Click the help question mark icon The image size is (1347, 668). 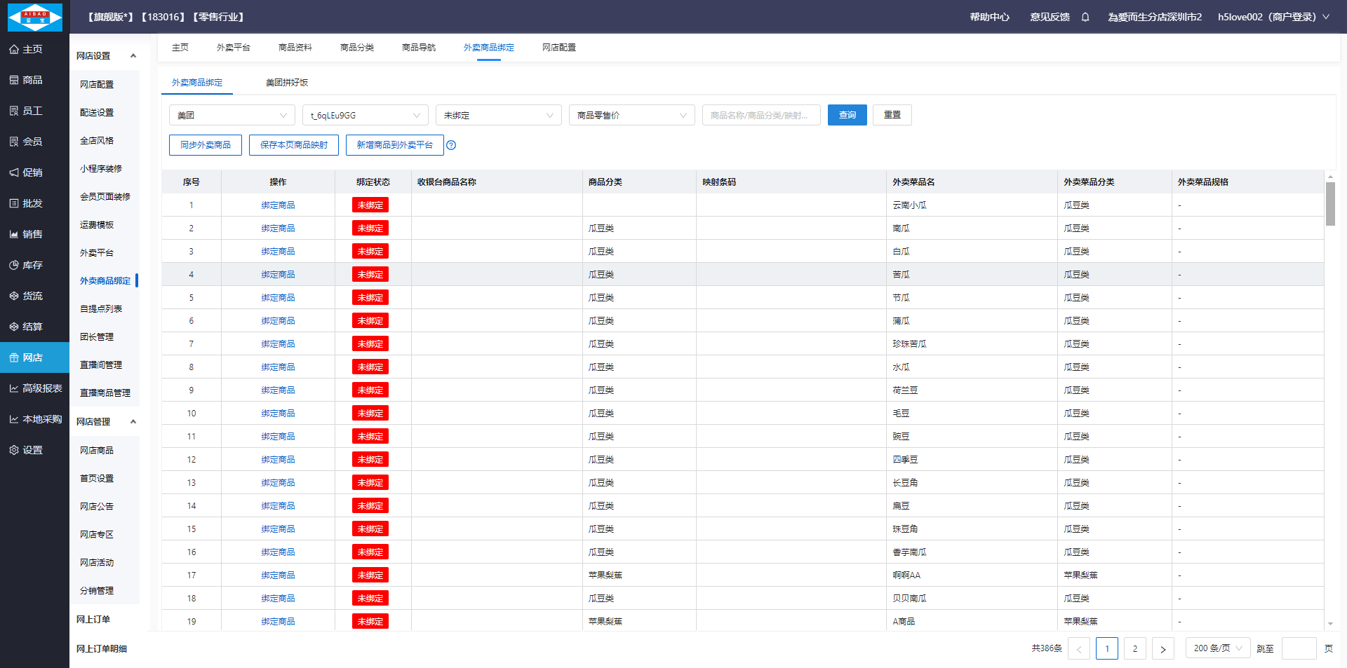pyautogui.click(x=451, y=145)
